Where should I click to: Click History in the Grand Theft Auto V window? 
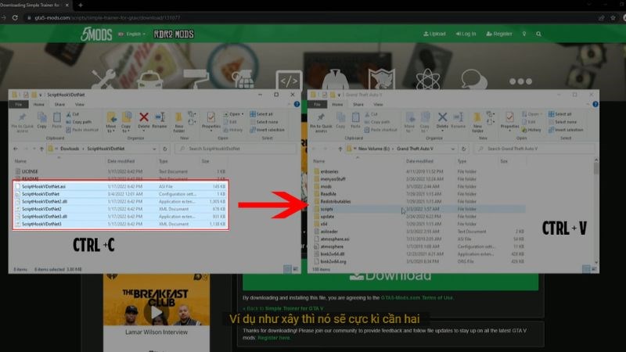coord(531,130)
